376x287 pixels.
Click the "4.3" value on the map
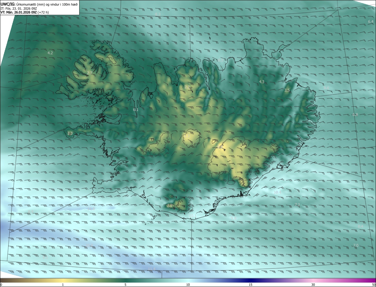coord(262,82)
